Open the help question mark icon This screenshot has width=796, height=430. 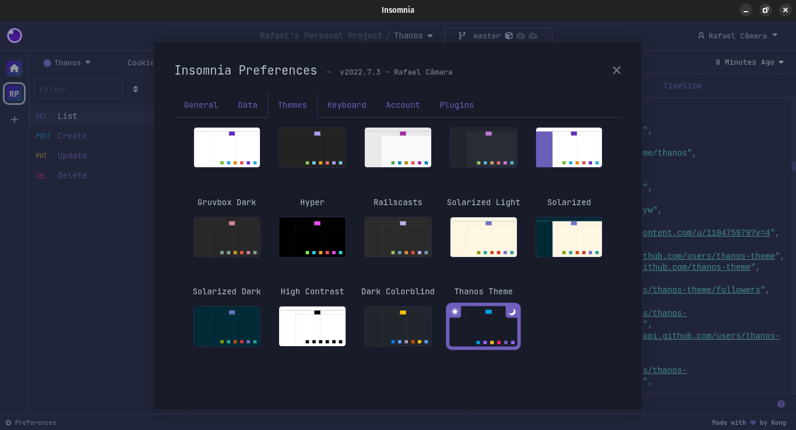781,404
